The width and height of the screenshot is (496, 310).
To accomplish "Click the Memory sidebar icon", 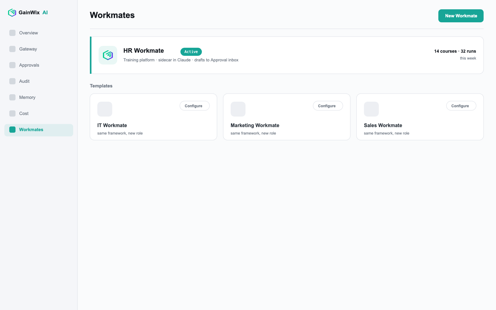I will 12,97.
